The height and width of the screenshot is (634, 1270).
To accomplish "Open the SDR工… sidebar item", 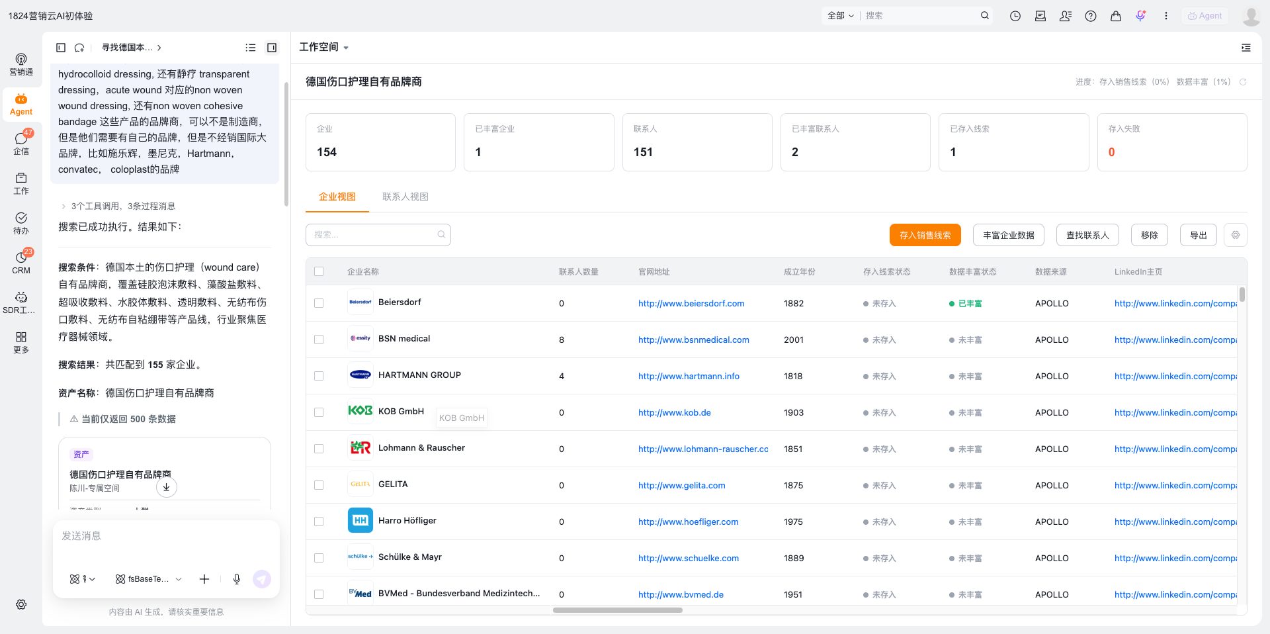I will coord(21,303).
